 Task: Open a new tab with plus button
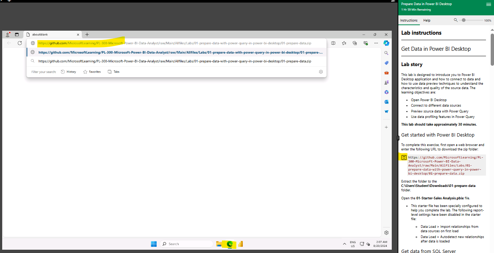(87, 34)
